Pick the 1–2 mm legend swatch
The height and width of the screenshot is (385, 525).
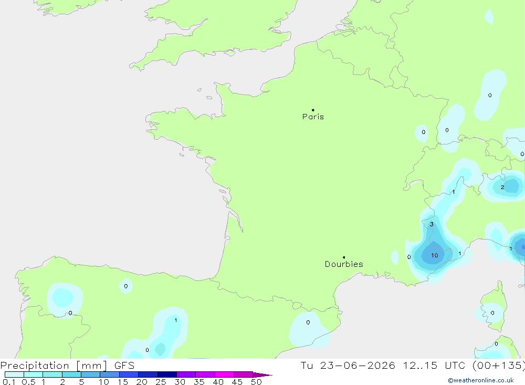click(52, 374)
